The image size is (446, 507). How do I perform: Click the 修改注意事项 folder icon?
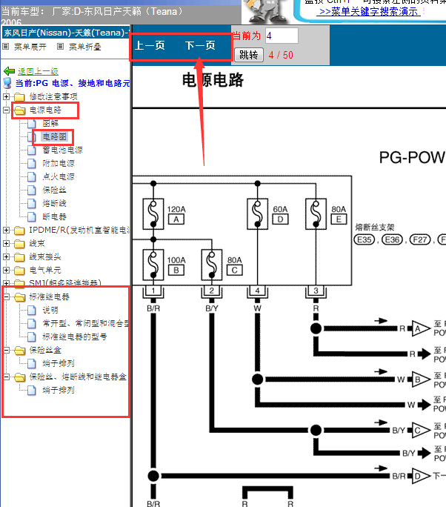point(19,96)
